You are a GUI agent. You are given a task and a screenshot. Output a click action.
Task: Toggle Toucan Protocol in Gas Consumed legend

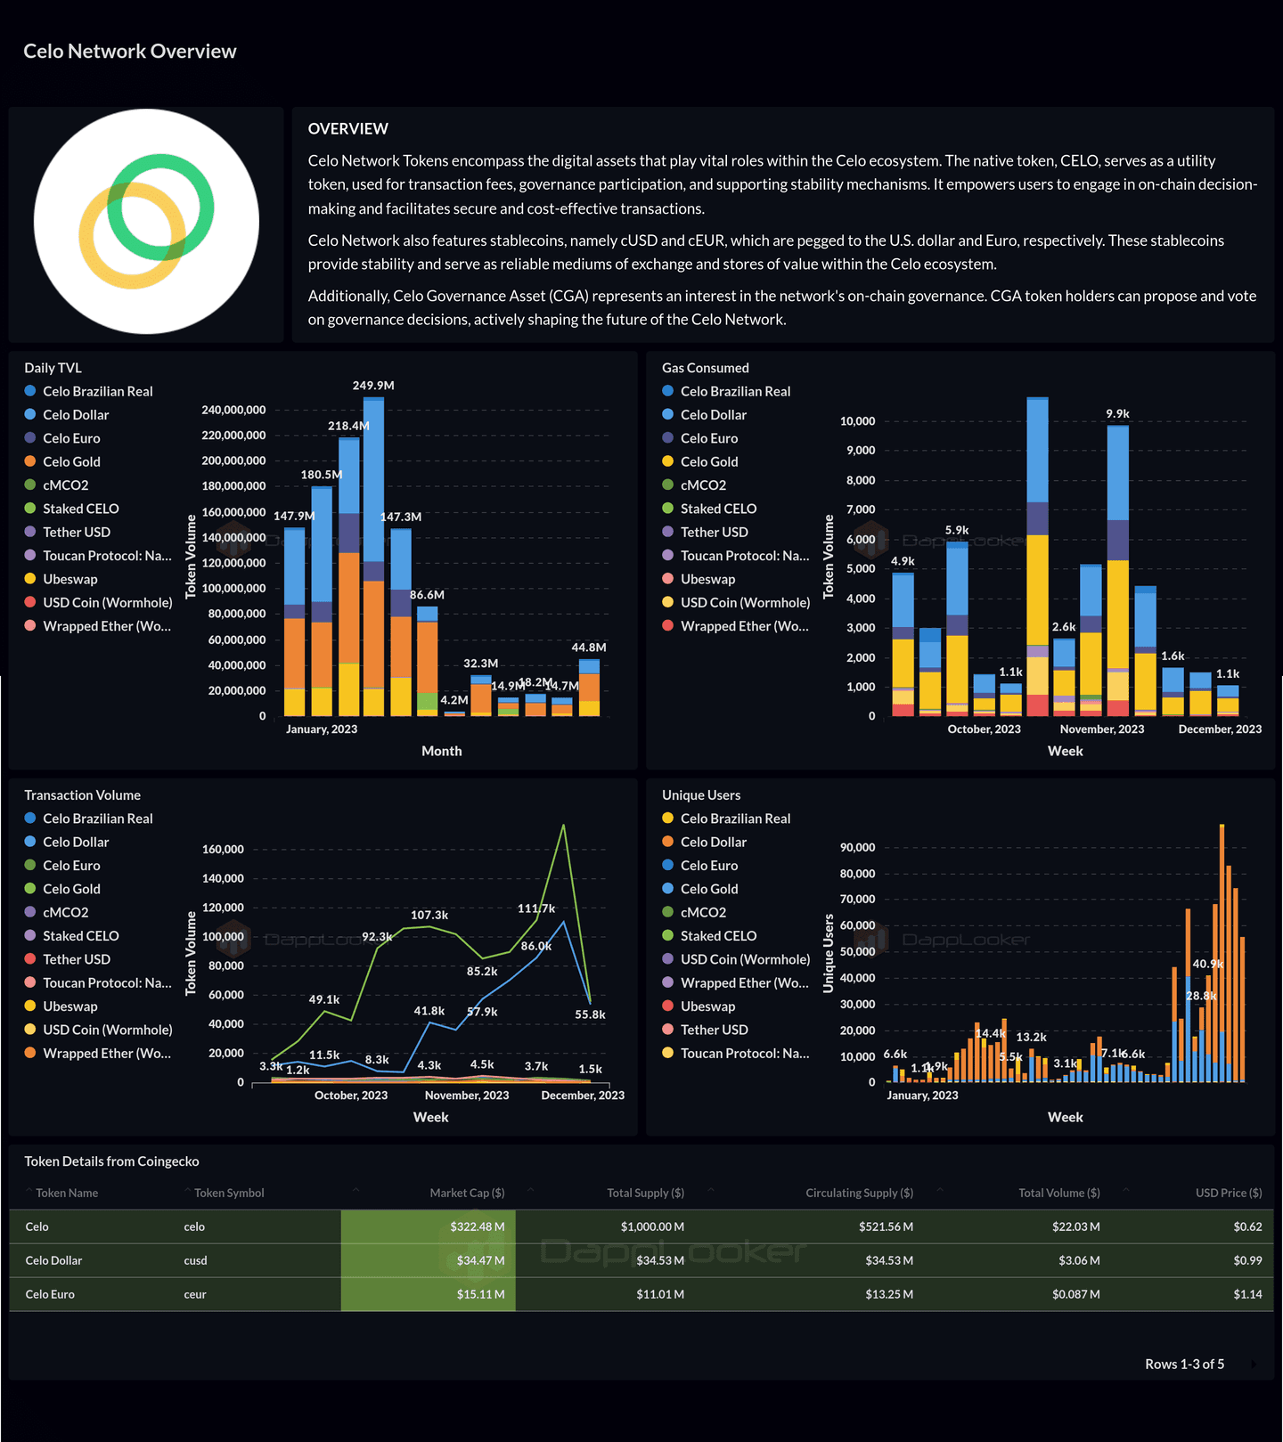click(x=736, y=556)
